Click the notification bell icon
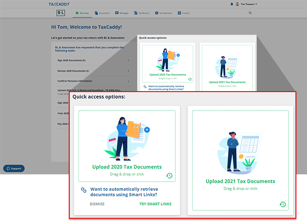The width and height of the screenshot is (307, 222). point(232,4)
